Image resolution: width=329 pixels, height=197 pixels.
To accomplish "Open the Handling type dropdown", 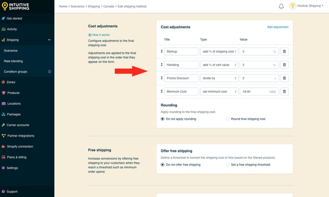I will [x=219, y=65].
